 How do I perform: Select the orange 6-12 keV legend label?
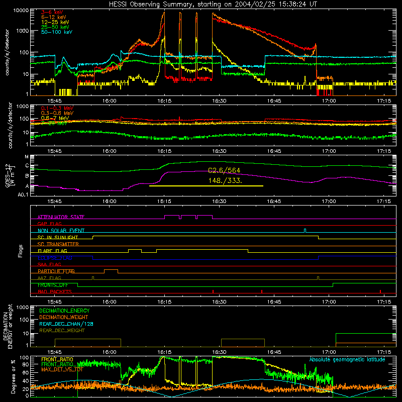54,17
